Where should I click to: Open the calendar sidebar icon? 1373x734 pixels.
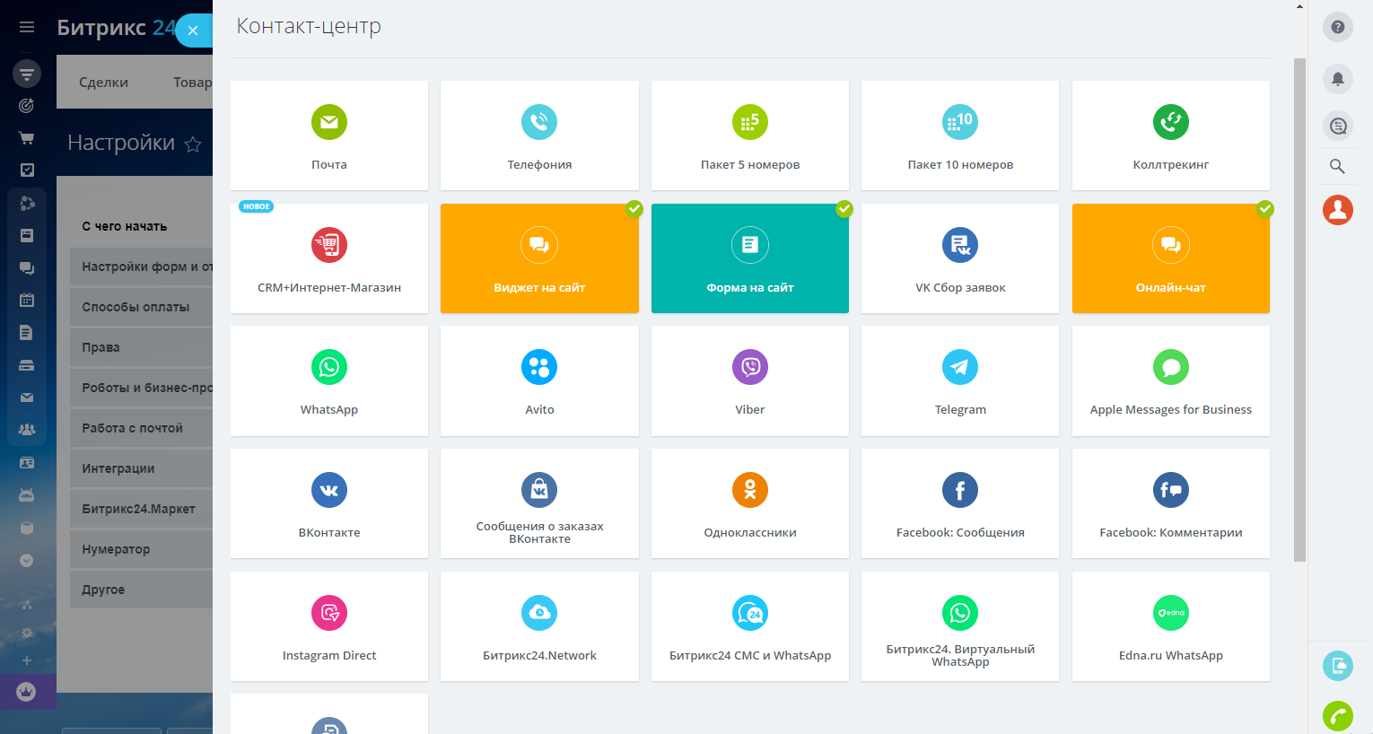(27, 300)
